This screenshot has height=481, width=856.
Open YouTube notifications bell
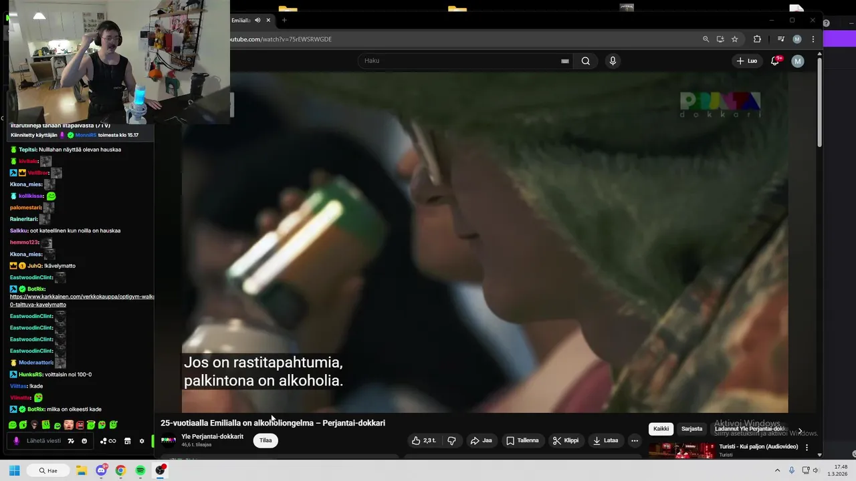point(775,61)
